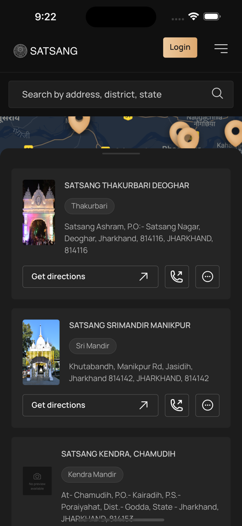Tap the At- Chamudih address text
The image size is (242, 526).
pyautogui.click(x=140, y=506)
